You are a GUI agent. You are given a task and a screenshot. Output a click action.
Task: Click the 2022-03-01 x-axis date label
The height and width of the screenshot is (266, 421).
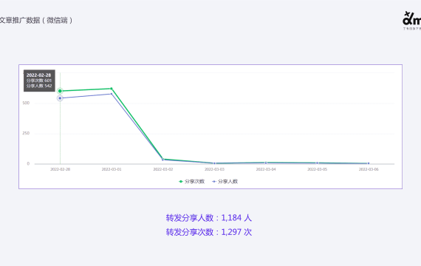(x=112, y=169)
